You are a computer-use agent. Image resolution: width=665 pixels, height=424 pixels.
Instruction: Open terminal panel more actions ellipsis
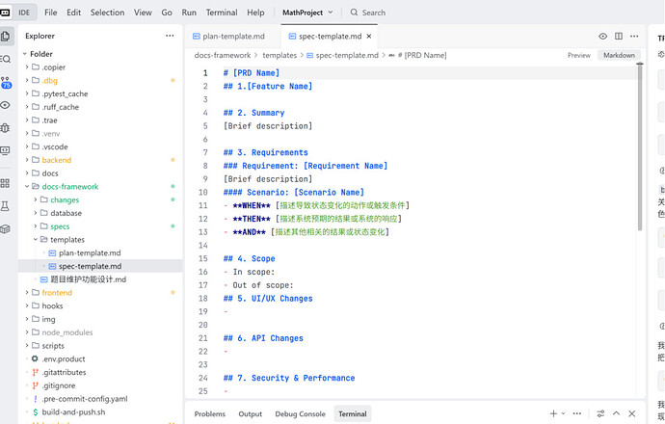pos(576,413)
